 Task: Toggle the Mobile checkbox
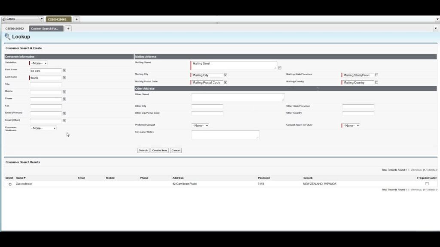point(64,92)
